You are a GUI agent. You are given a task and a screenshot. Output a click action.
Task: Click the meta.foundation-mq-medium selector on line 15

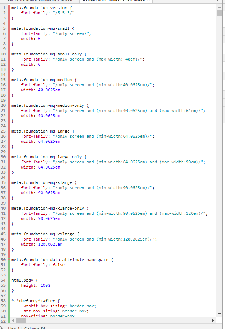pos(42,80)
